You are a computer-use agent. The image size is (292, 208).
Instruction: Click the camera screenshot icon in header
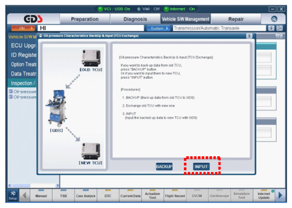(271, 28)
